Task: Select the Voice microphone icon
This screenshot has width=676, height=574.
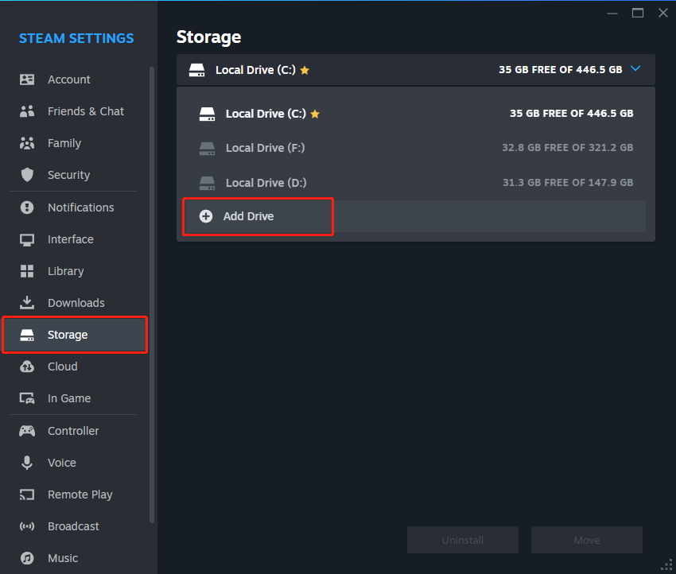Action: (x=25, y=463)
